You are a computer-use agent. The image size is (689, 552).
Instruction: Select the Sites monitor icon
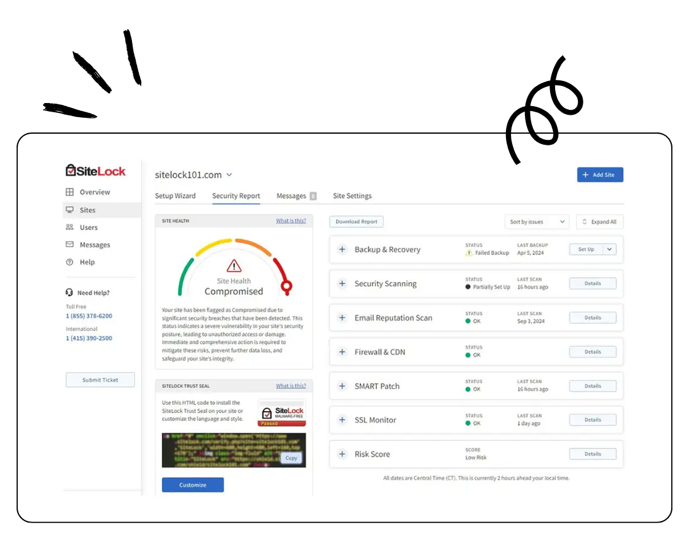[x=69, y=210]
